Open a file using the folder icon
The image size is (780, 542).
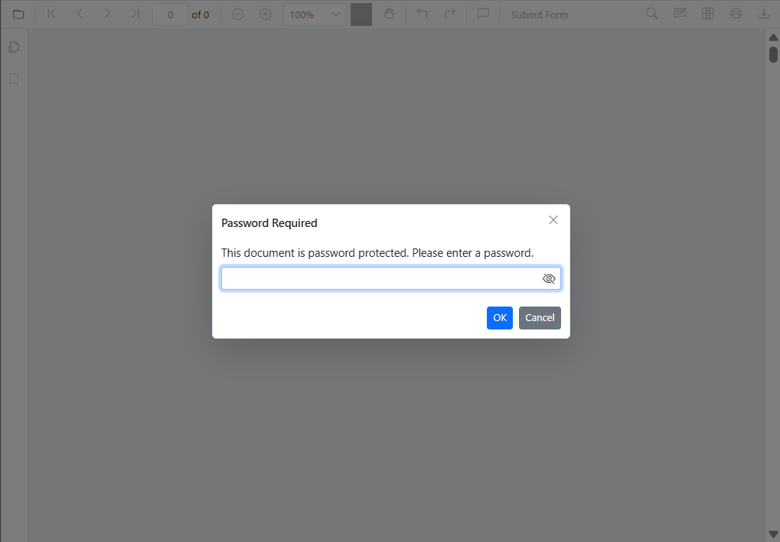click(17, 14)
